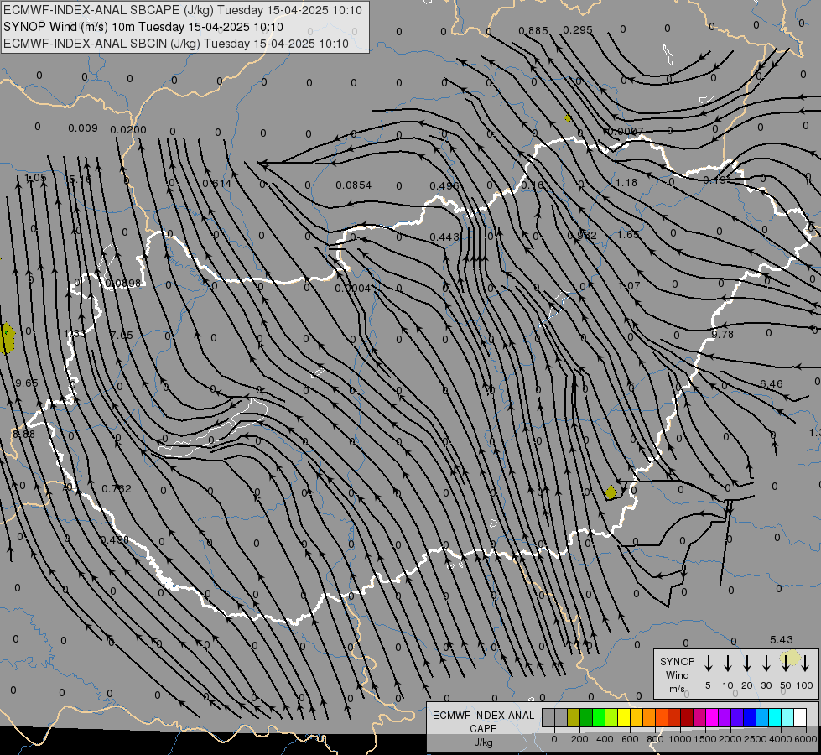The height and width of the screenshot is (755, 821).
Task: Click the 7.05 value on the map
Action: [x=122, y=335]
